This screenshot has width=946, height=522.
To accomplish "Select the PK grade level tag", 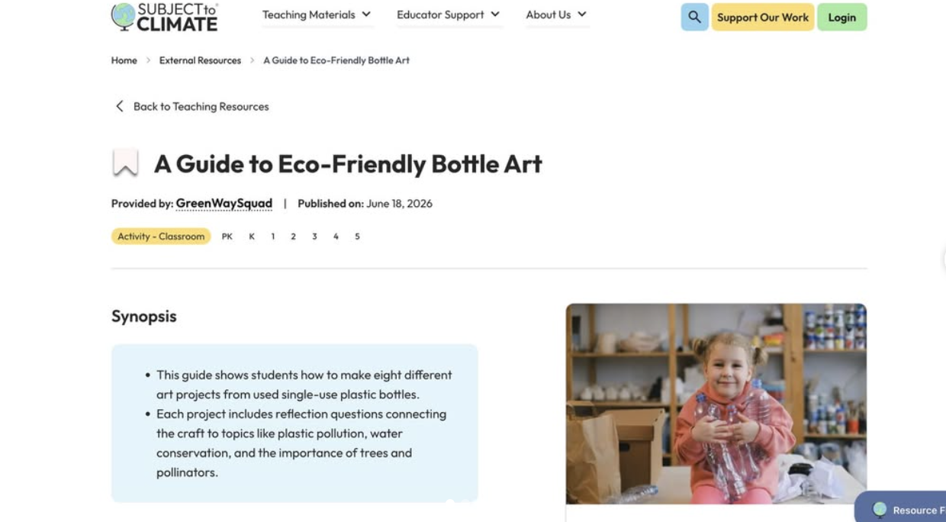I will pyautogui.click(x=227, y=237).
